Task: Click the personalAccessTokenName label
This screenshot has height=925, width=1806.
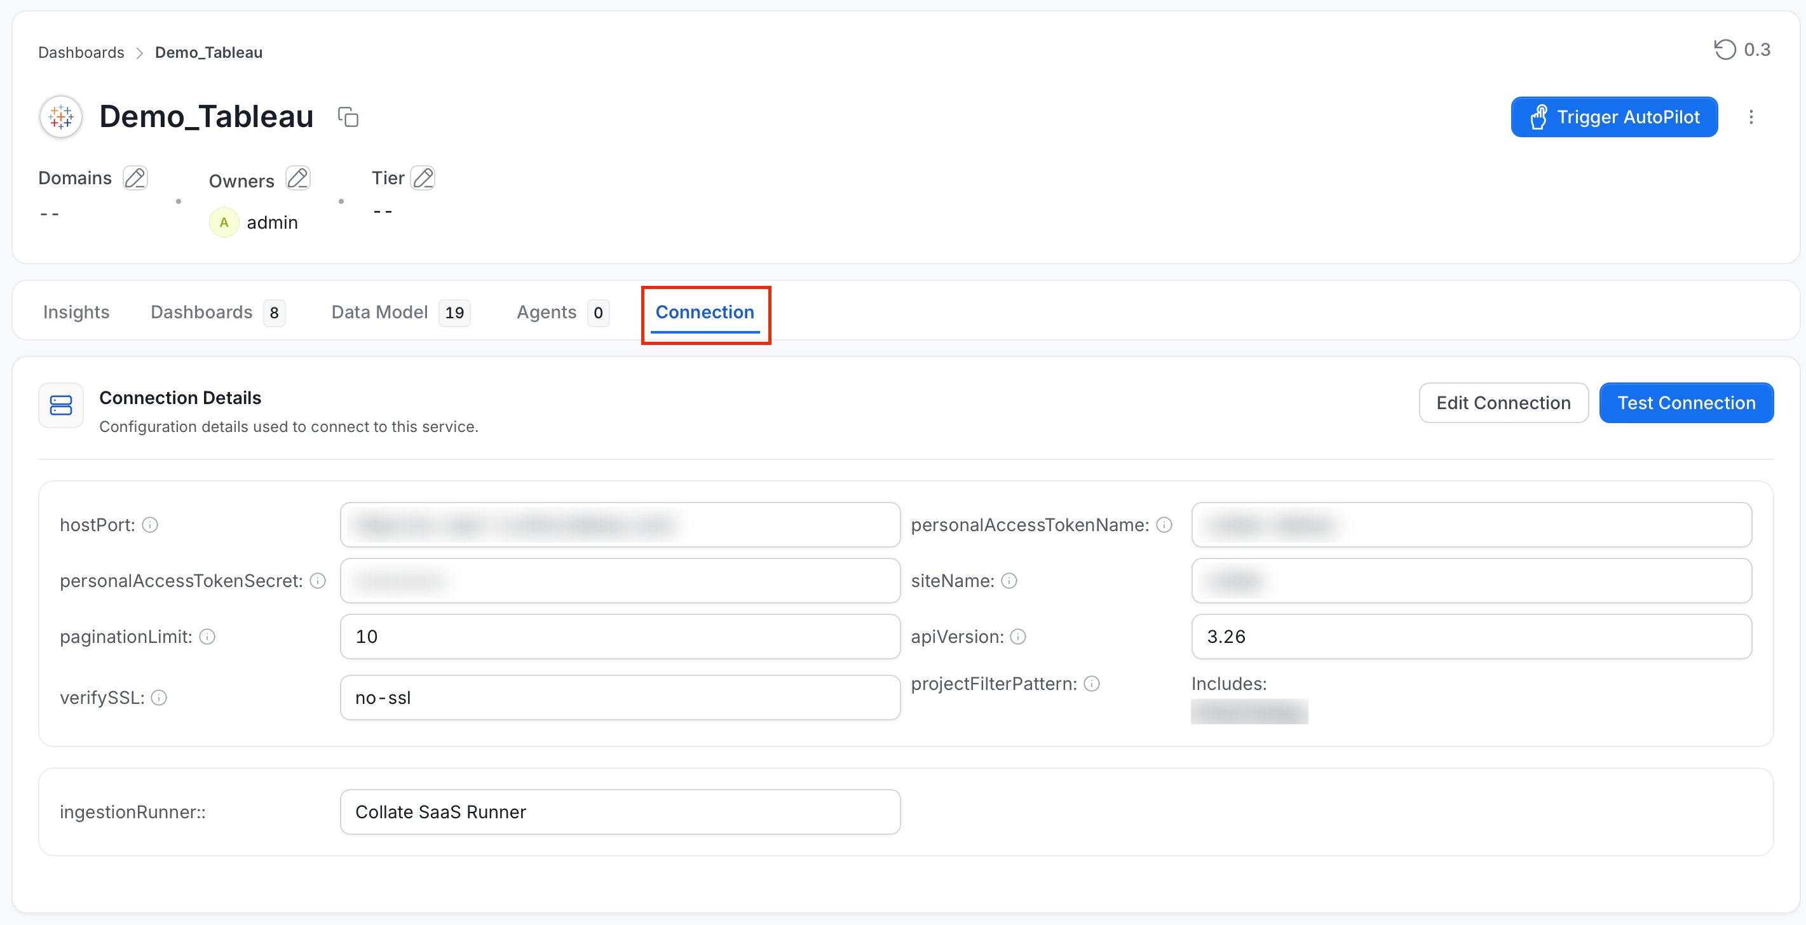Action: click(x=1030, y=525)
